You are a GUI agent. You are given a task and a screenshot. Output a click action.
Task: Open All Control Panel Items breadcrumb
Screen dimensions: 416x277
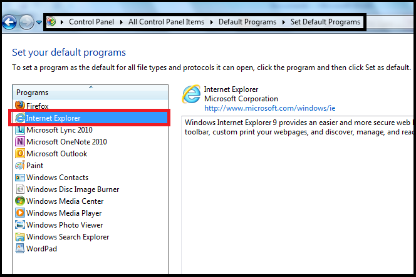[167, 22]
